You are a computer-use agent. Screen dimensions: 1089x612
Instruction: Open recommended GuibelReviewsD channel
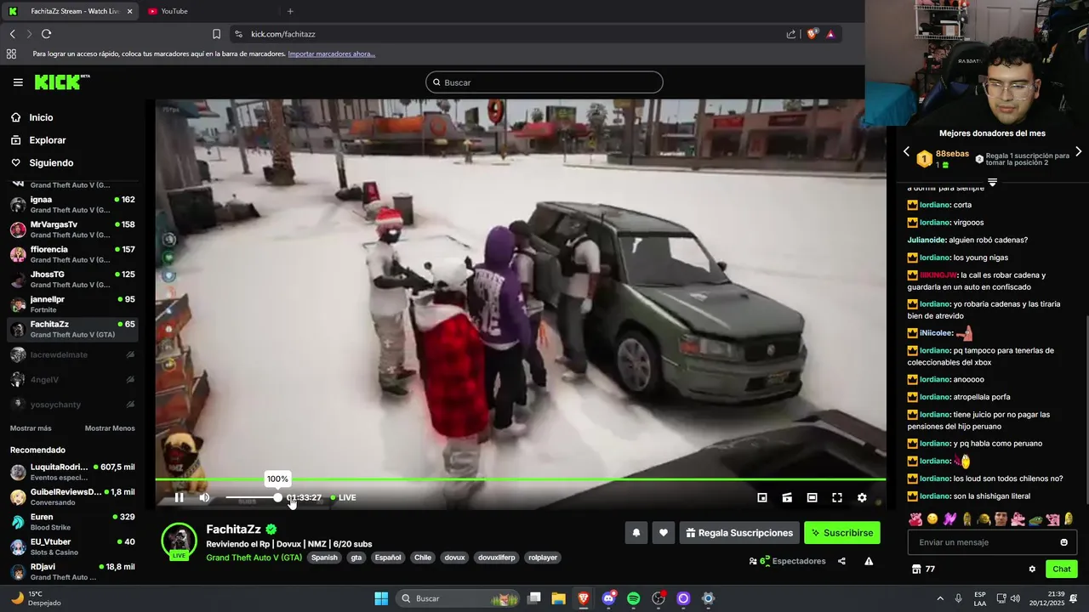pos(72,497)
